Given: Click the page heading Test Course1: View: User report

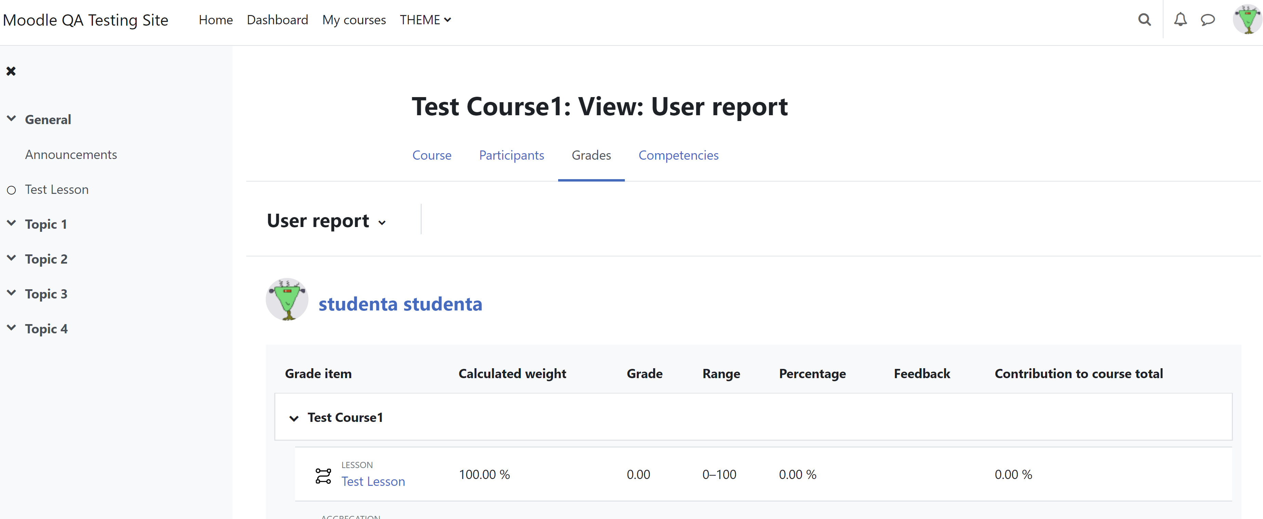Looking at the screenshot, I should 600,107.
